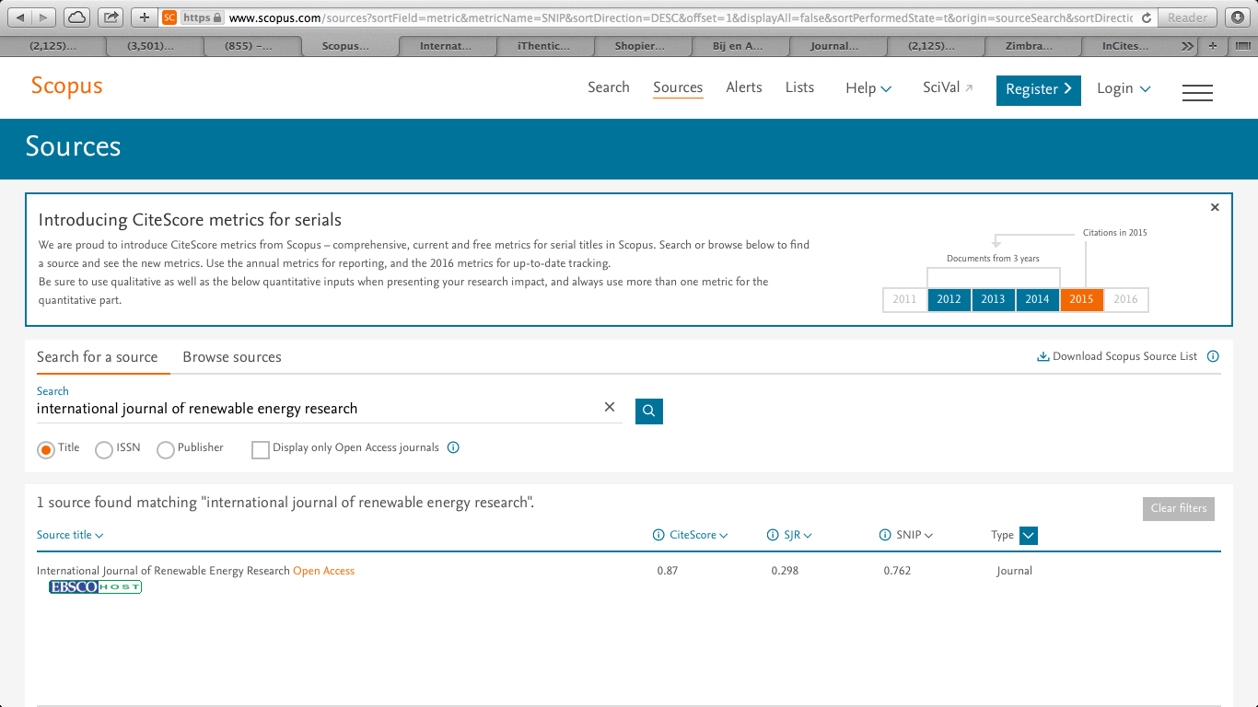The image size is (1258, 707).
Task: Sort by CiteScore column
Action: 698,535
